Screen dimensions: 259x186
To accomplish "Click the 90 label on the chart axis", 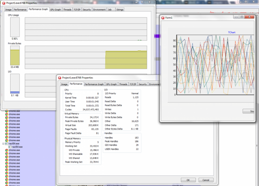I will tap(174, 40).
